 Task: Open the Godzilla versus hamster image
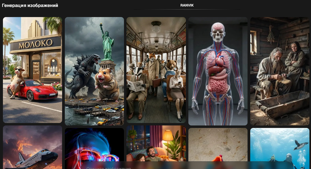point(94,71)
